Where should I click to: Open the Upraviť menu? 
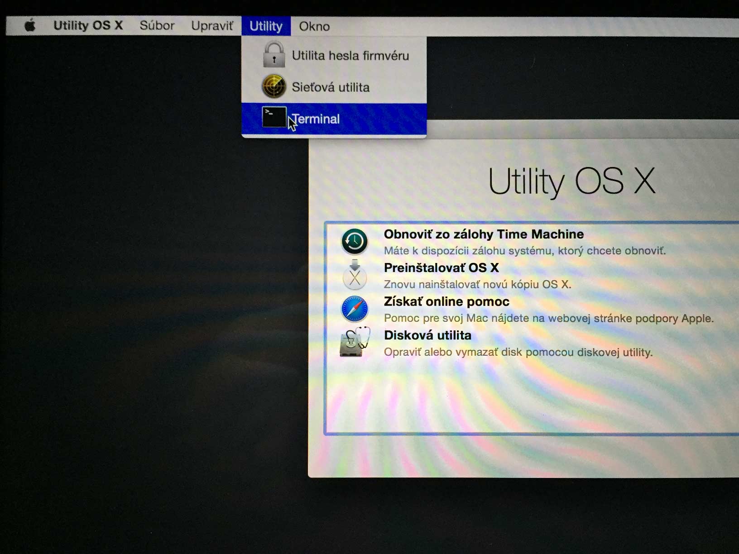[x=212, y=26]
